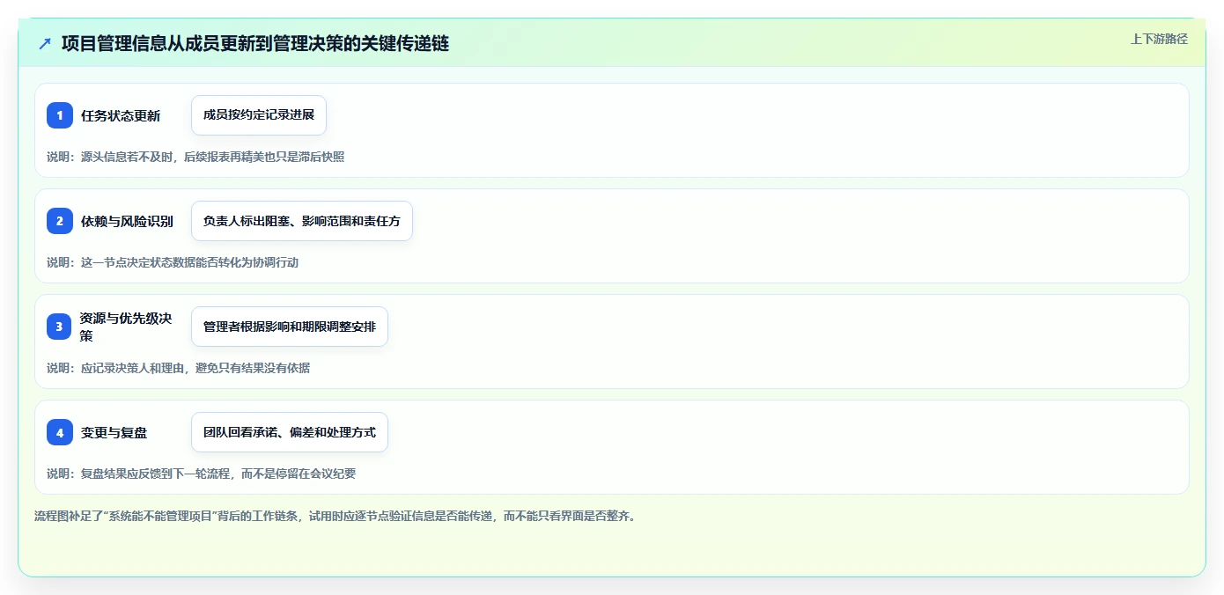Click the note starting 源头信息若不及时
Image resolution: width=1224 pixels, height=595 pixels.
(x=195, y=157)
